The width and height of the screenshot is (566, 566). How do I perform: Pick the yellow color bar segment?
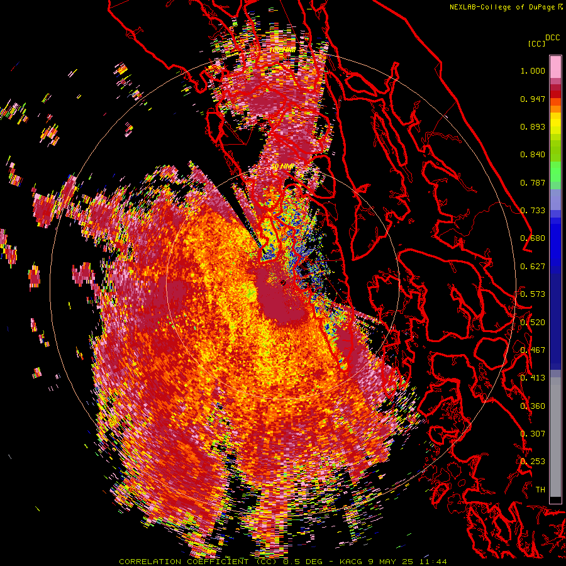click(x=555, y=123)
